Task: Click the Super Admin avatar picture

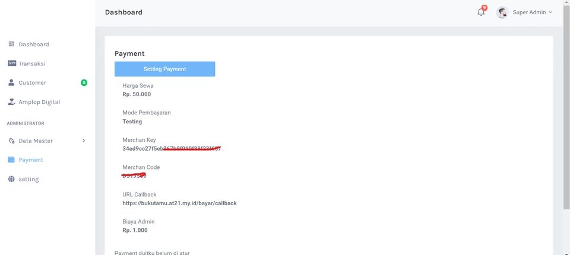Action: pos(502,12)
